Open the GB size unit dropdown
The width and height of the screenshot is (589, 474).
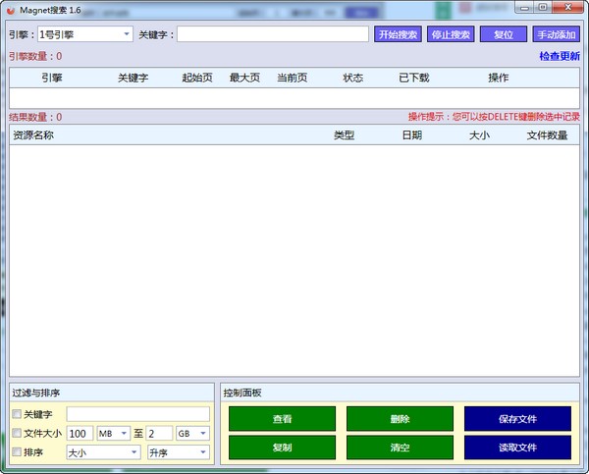(191, 433)
